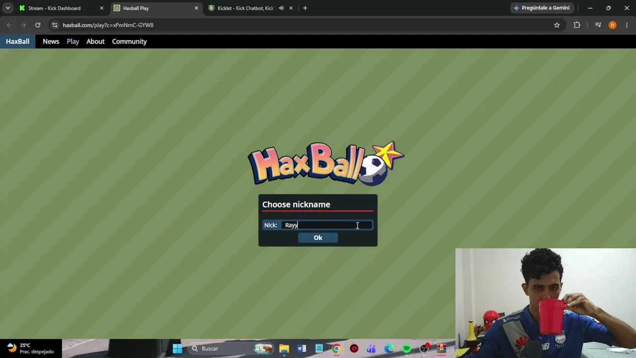This screenshot has width=636, height=358.
Task: Open Chrome's three-dot menu
Action: (x=627, y=25)
